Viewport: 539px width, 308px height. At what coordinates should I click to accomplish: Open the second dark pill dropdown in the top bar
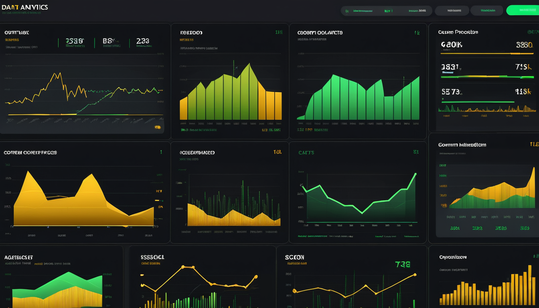point(452,10)
